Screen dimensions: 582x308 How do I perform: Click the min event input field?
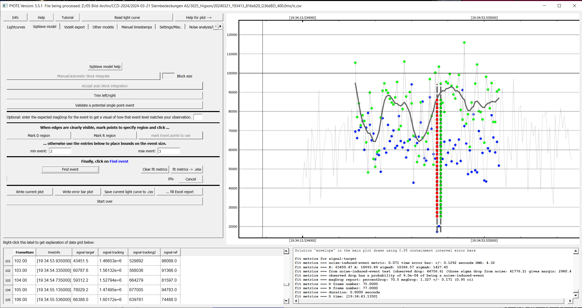coord(60,151)
